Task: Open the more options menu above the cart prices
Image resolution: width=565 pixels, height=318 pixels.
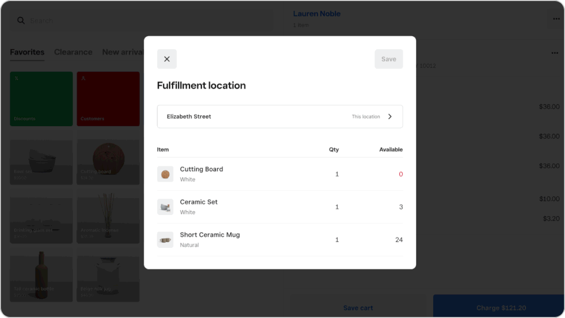Action: [555, 53]
